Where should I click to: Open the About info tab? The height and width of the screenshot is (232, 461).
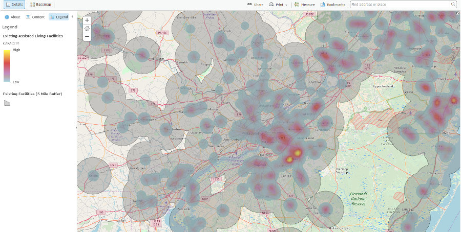(x=12, y=17)
